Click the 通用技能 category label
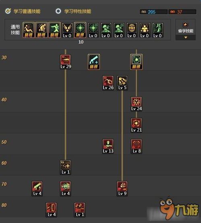 [x=15, y=29]
